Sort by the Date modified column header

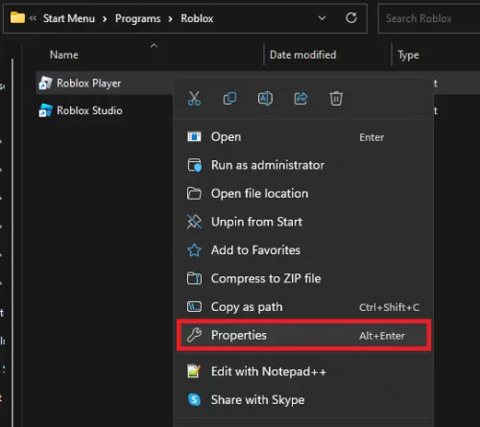point(302,55)
